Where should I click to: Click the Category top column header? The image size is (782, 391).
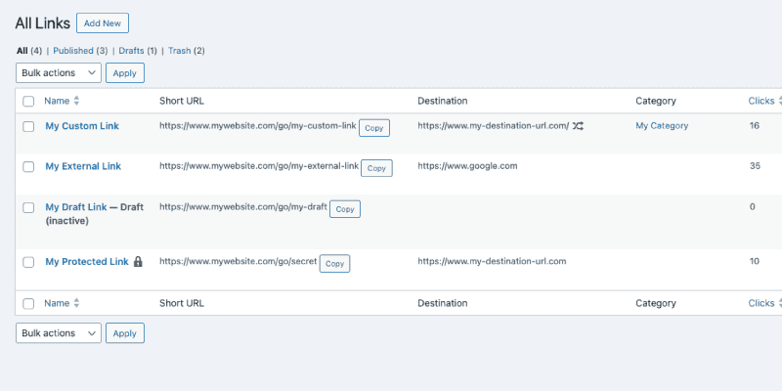(x=655, y=101)
